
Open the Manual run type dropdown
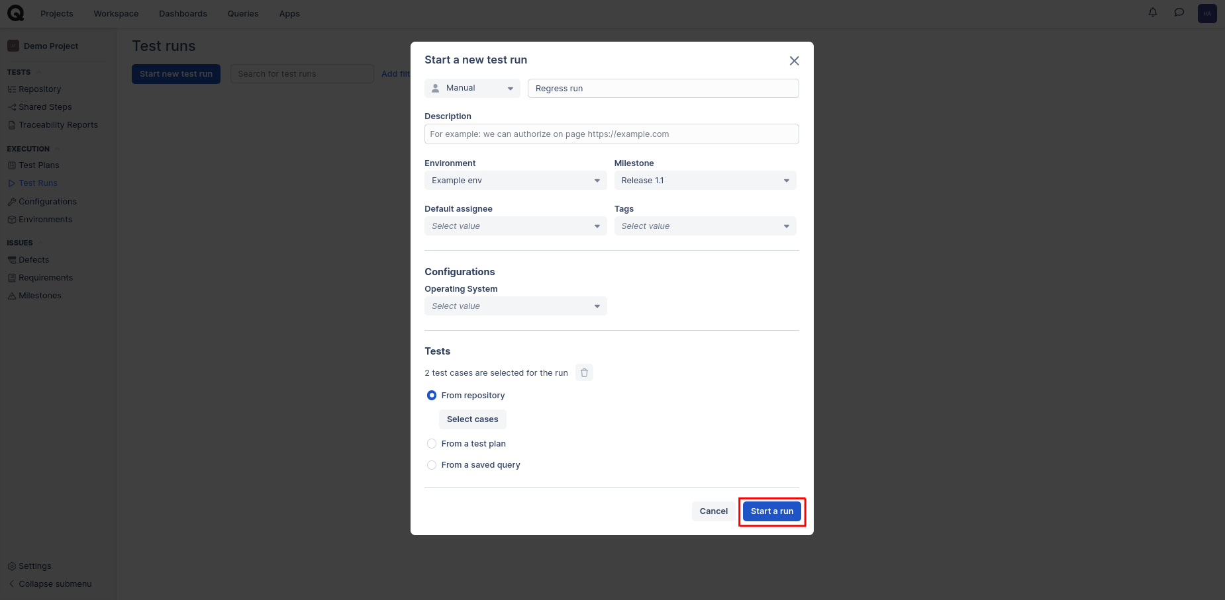(472, 88)
